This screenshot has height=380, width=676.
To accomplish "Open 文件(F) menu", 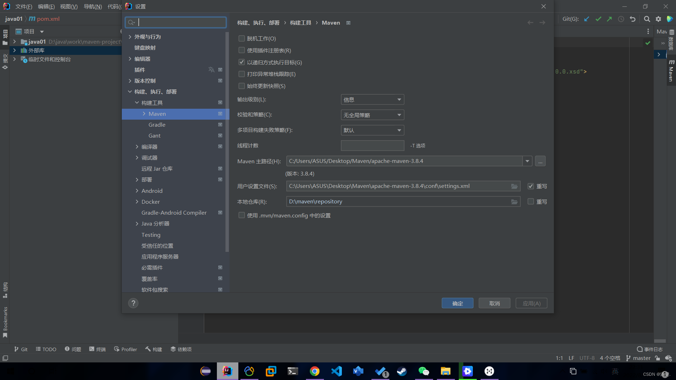I will point(24,6).
